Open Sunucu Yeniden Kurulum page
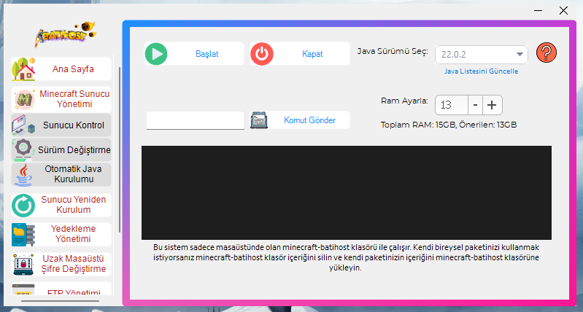 (61, 205)
